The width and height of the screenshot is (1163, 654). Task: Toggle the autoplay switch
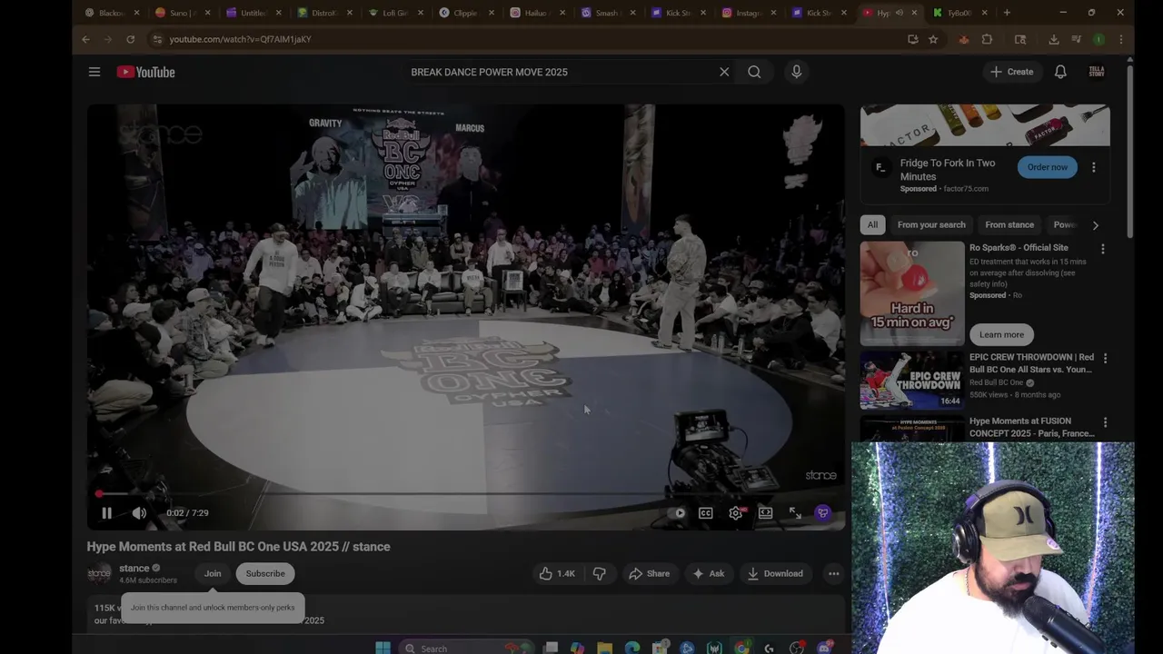tap(678, 513)
